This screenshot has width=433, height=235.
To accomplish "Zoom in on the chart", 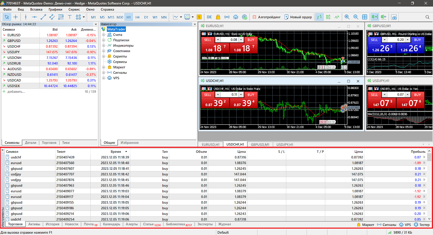I will coord(347,17).
